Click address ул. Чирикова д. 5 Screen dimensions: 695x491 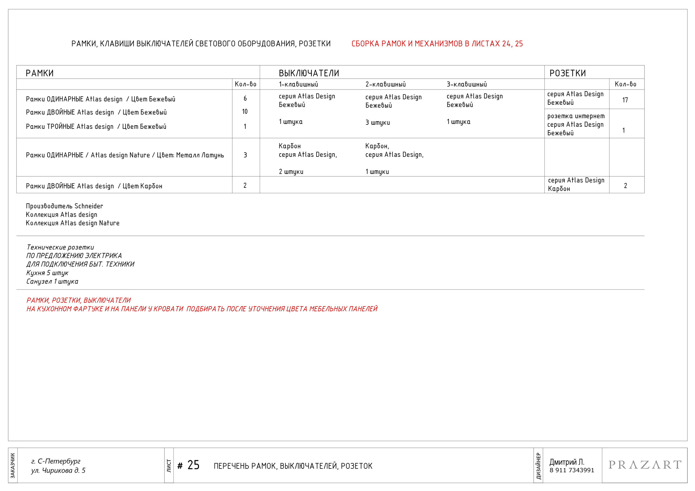coord(58,471)
